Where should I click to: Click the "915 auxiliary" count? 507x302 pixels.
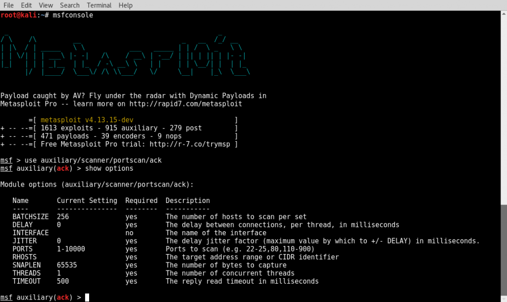click(131, 128)
